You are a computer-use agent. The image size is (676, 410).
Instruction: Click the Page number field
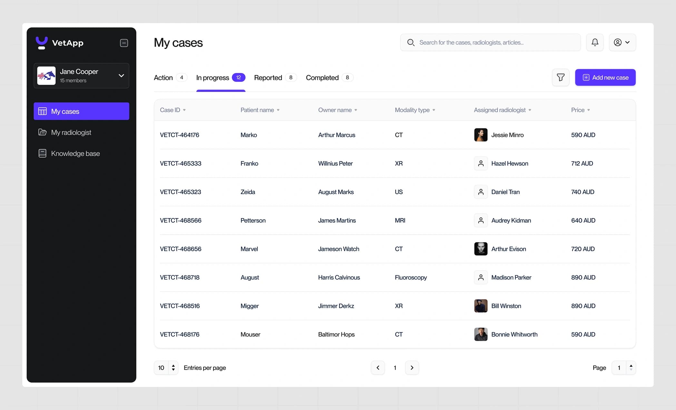point(619,367)
